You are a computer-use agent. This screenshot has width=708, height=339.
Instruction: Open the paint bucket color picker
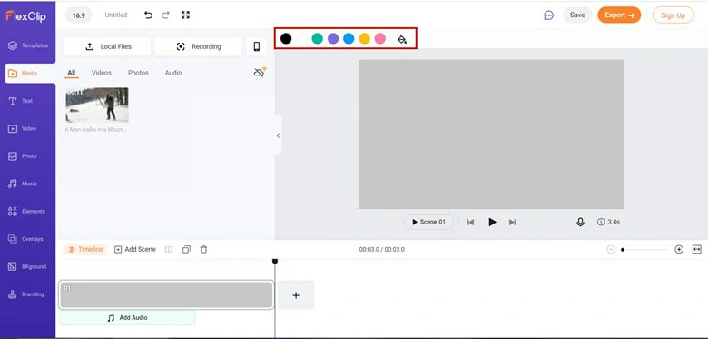(x=402, y=39)
